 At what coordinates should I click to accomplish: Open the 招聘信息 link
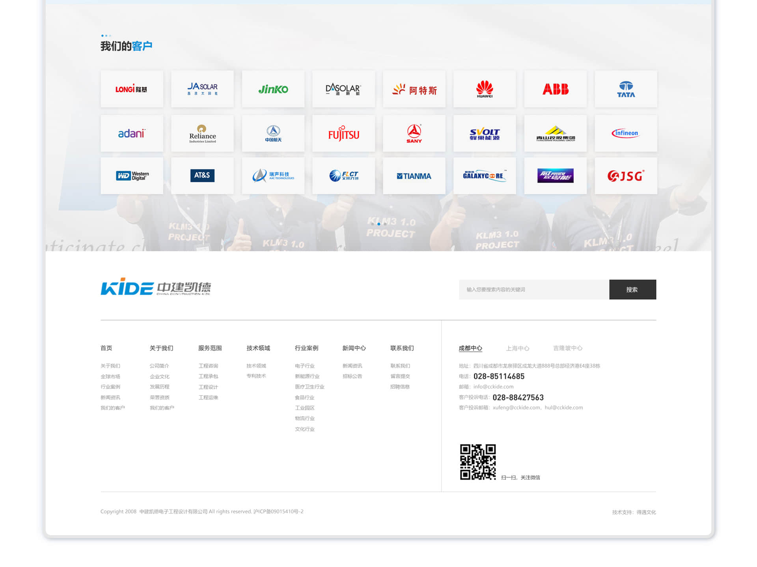tap(400, 387)
